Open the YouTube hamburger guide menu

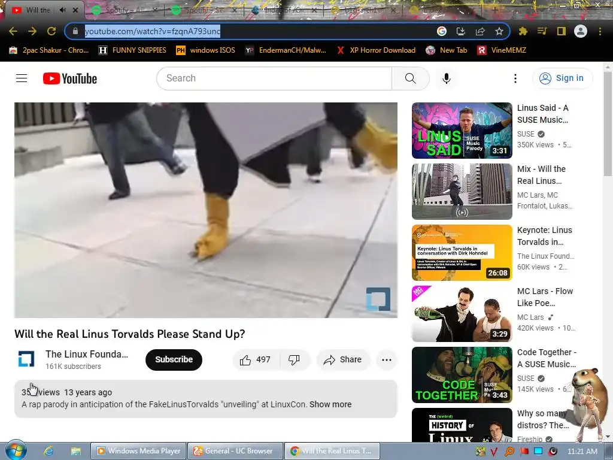pos(22,78)
